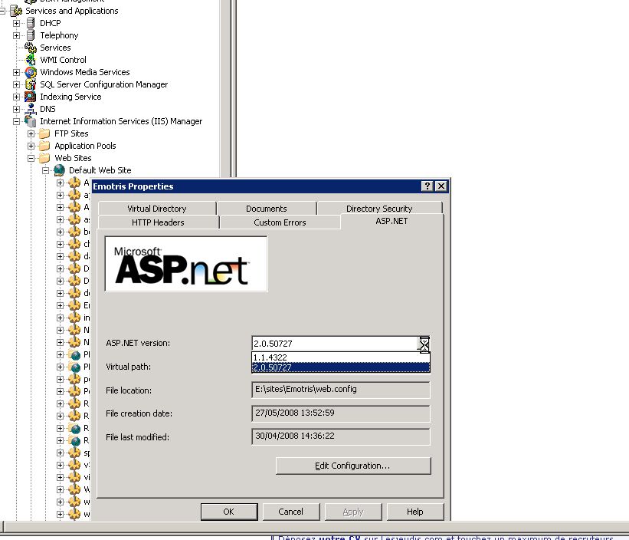Click the Microsoft ASP.net logo image

(x=186, y=264)
